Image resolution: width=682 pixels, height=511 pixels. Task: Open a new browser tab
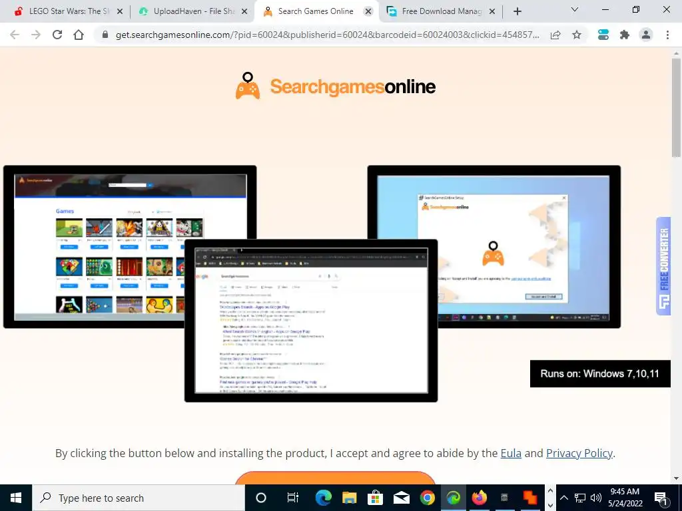click(517, 11)
